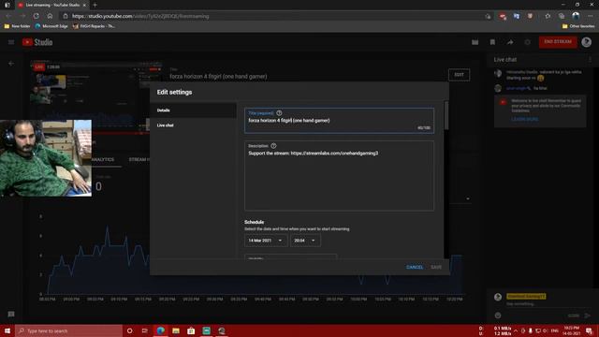The width and height of the screenshot is (599, 337).
Task: Click the Edit settings dialog scrollbar
Action: point(446,115)
